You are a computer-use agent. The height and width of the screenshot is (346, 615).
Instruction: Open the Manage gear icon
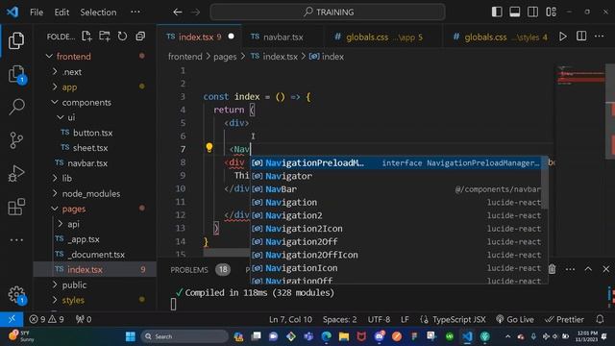(x=16, y=294)
